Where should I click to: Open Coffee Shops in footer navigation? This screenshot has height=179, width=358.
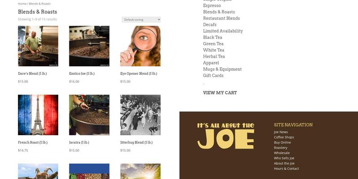click(284, 137)
